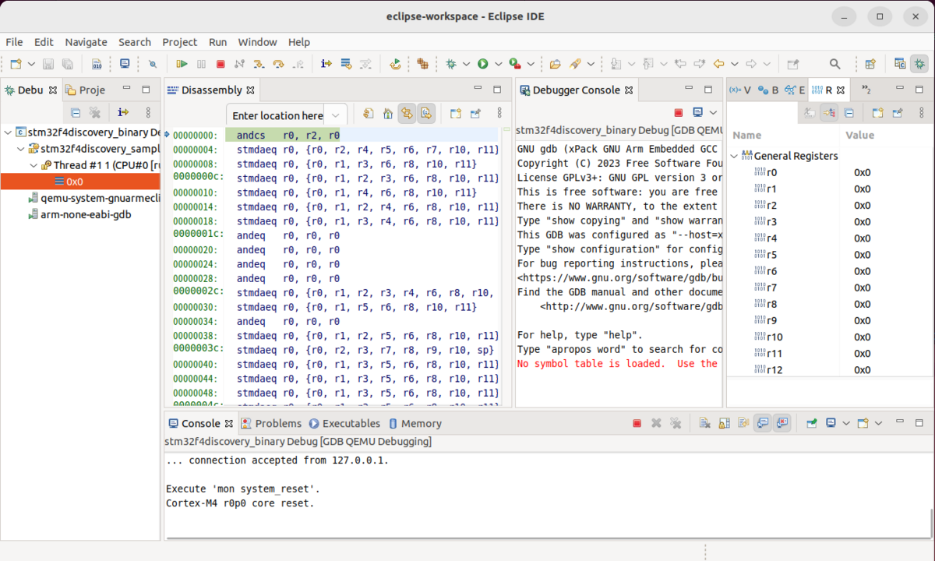The image size is (935, 561).
Task: Toggle Show Source in Disassembly view
Action: (426, 114)
